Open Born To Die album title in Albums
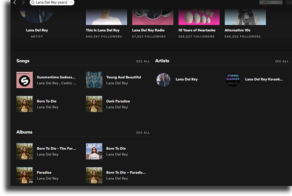 (116, 148)
